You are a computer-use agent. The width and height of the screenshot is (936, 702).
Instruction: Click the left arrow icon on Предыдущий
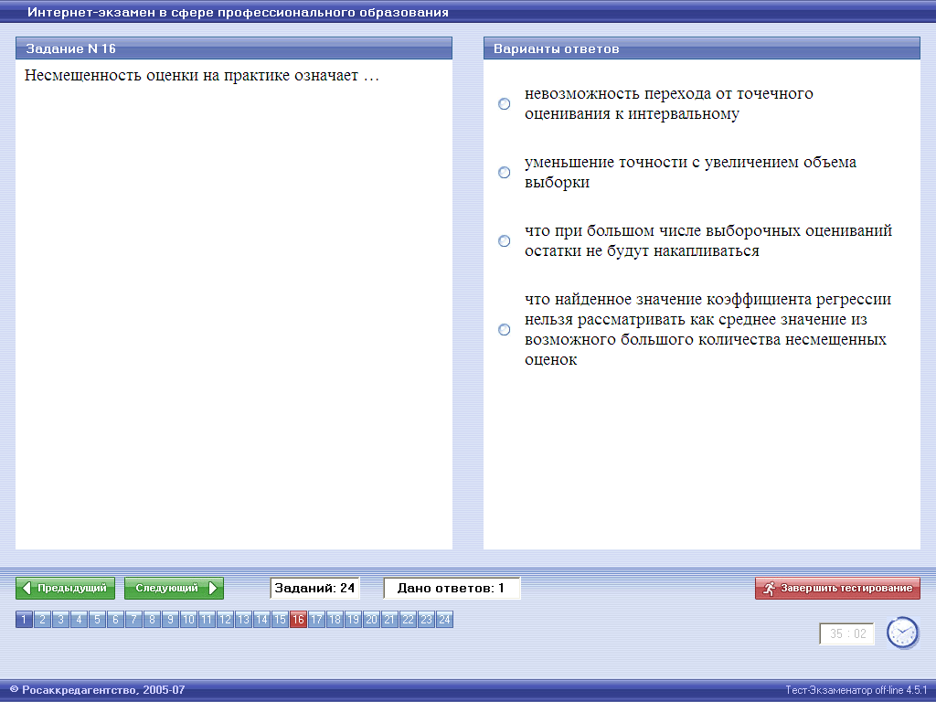(27, 588)
